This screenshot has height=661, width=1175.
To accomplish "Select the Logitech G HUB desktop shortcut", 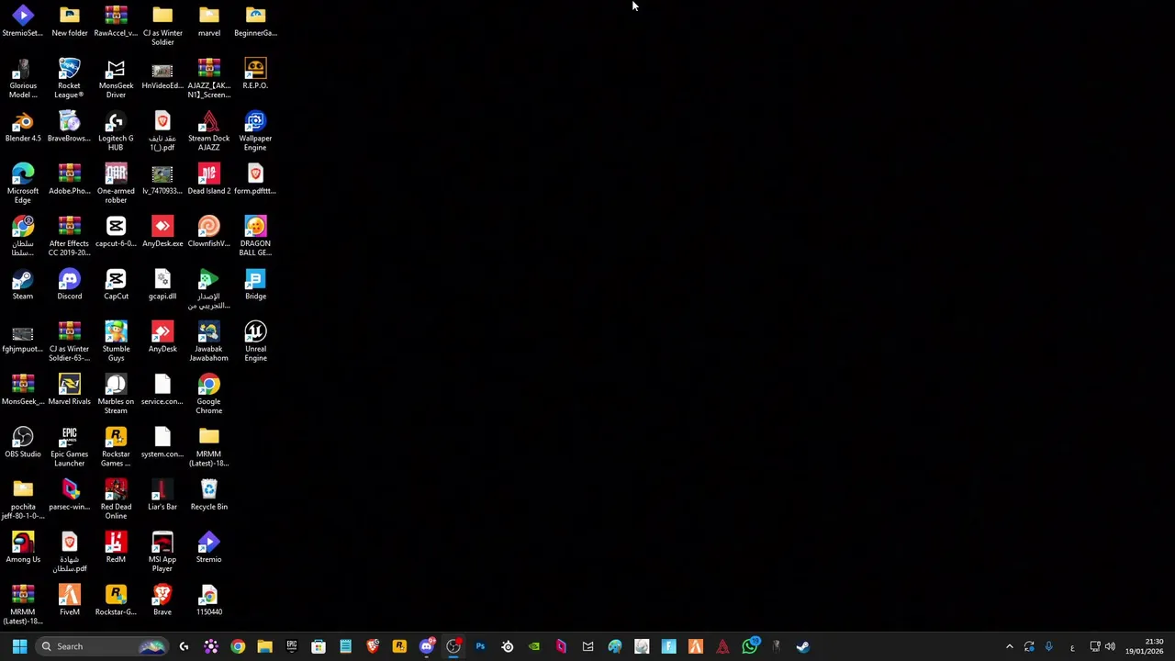I will click(116, 132).
